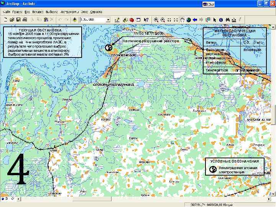Click the New Map File icon
This screenshot has height=207, width=276.
[5, 20]
